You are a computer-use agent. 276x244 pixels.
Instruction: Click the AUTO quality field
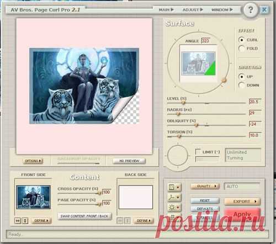[x=242, y=187]
